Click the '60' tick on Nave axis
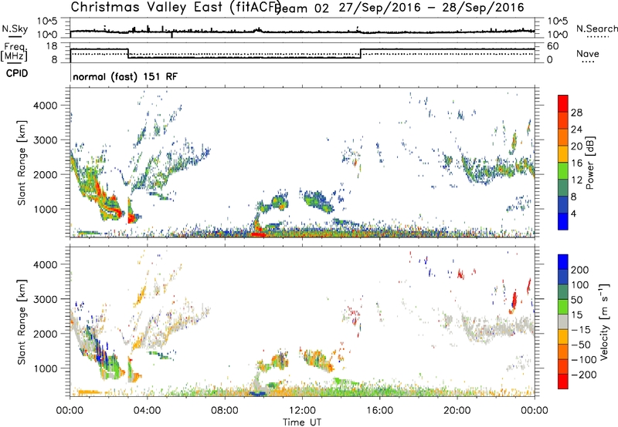Viewport: 618px width, 427px height. point(553,46)
